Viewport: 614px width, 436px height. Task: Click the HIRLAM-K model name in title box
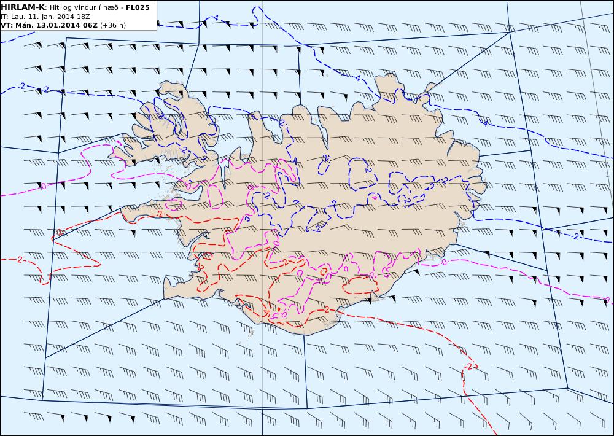coord(23,7)
